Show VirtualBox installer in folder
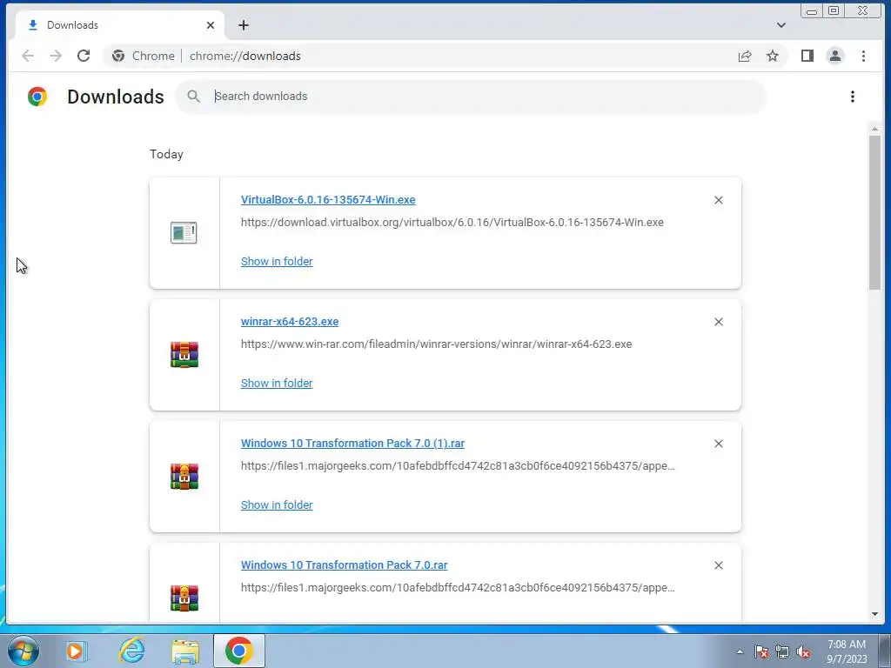Screen dimensions: 891x668 (277, 261)
